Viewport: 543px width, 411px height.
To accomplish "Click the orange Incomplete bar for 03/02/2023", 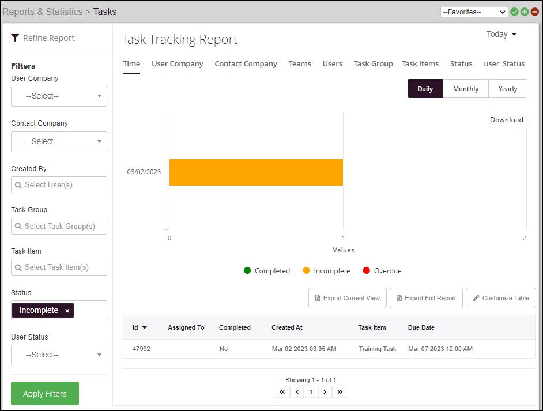I will [256, 172].
